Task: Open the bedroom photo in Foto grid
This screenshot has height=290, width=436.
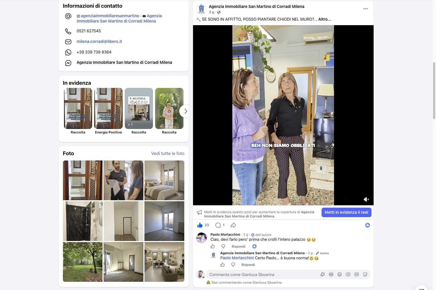Action: (x=164, y=180)
